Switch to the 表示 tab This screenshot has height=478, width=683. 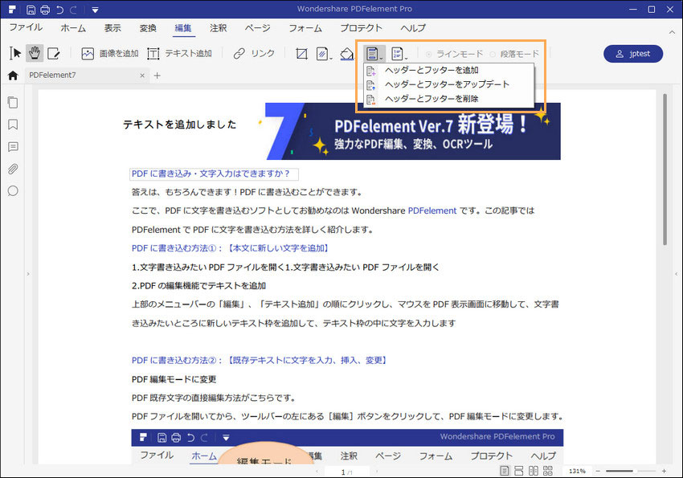tap(112, 28)
